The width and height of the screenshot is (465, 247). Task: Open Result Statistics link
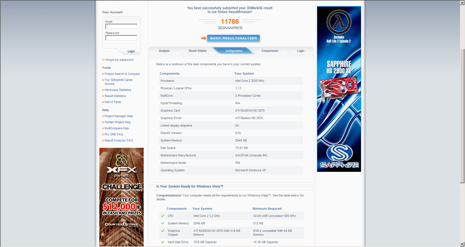point(115,96)
